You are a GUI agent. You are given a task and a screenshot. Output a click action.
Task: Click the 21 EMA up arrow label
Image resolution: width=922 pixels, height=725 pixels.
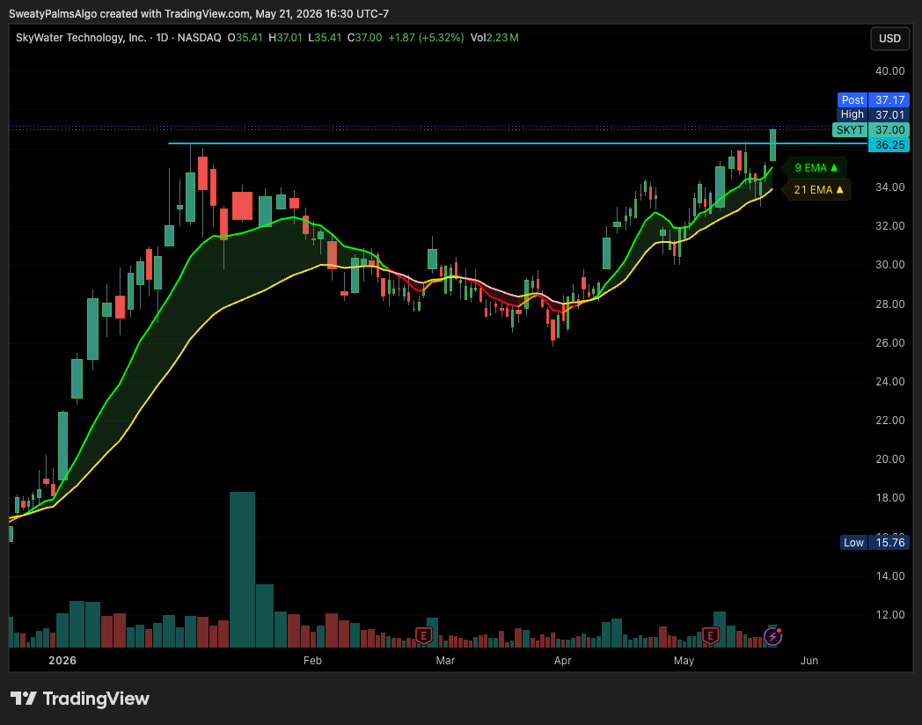[x=818, y=189]
